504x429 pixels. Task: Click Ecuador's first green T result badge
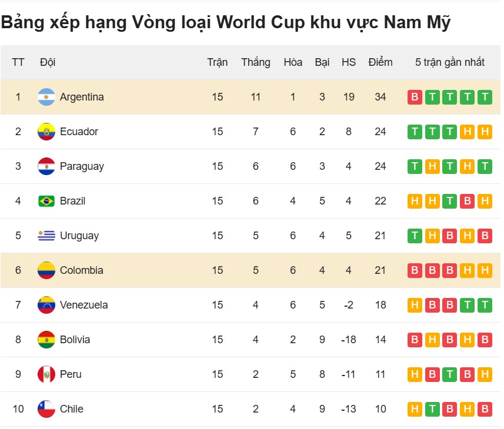point(415,132)
